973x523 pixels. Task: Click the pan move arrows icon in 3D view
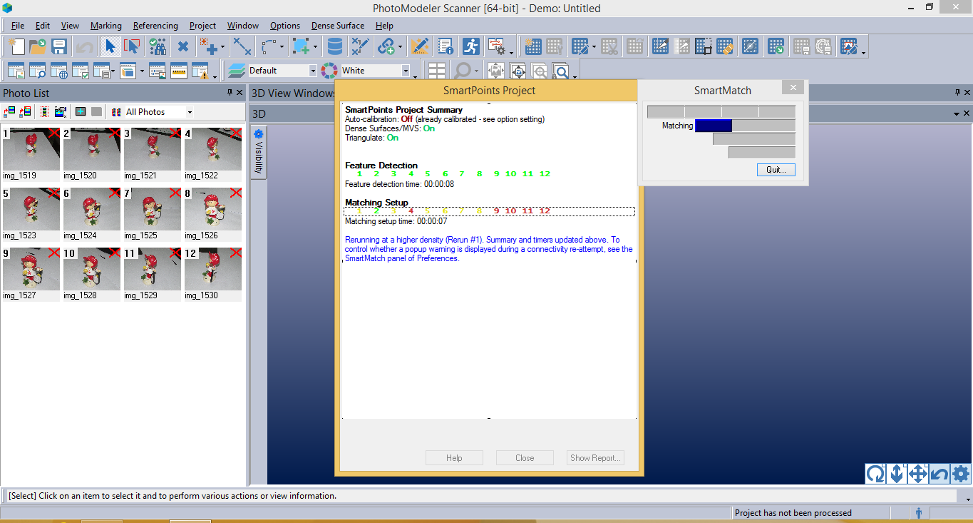(918, 474)
